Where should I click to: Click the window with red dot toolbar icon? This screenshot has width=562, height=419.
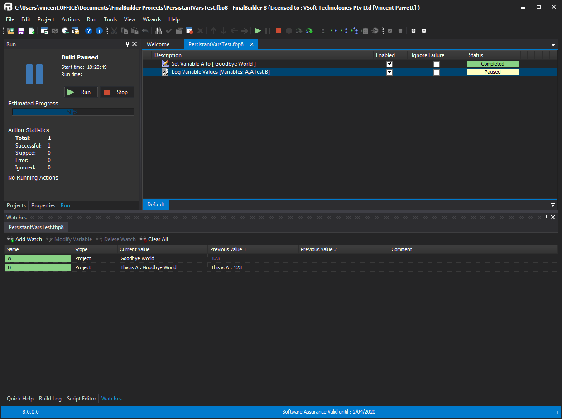pos(190,31)
